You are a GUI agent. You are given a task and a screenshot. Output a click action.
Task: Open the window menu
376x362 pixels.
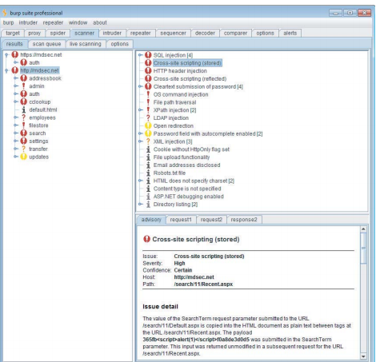tap(78, 22)
